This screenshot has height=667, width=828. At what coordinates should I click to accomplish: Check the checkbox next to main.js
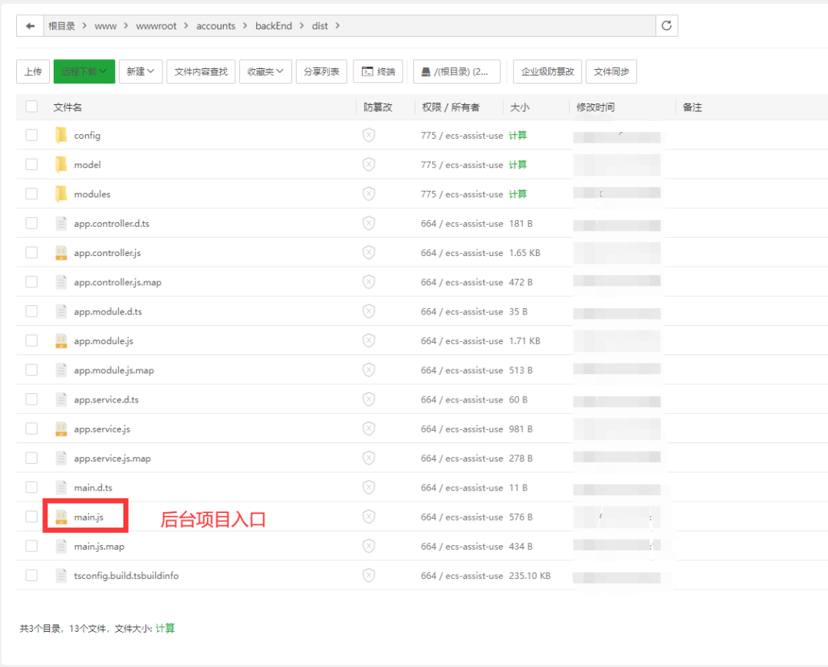point(31,516)
